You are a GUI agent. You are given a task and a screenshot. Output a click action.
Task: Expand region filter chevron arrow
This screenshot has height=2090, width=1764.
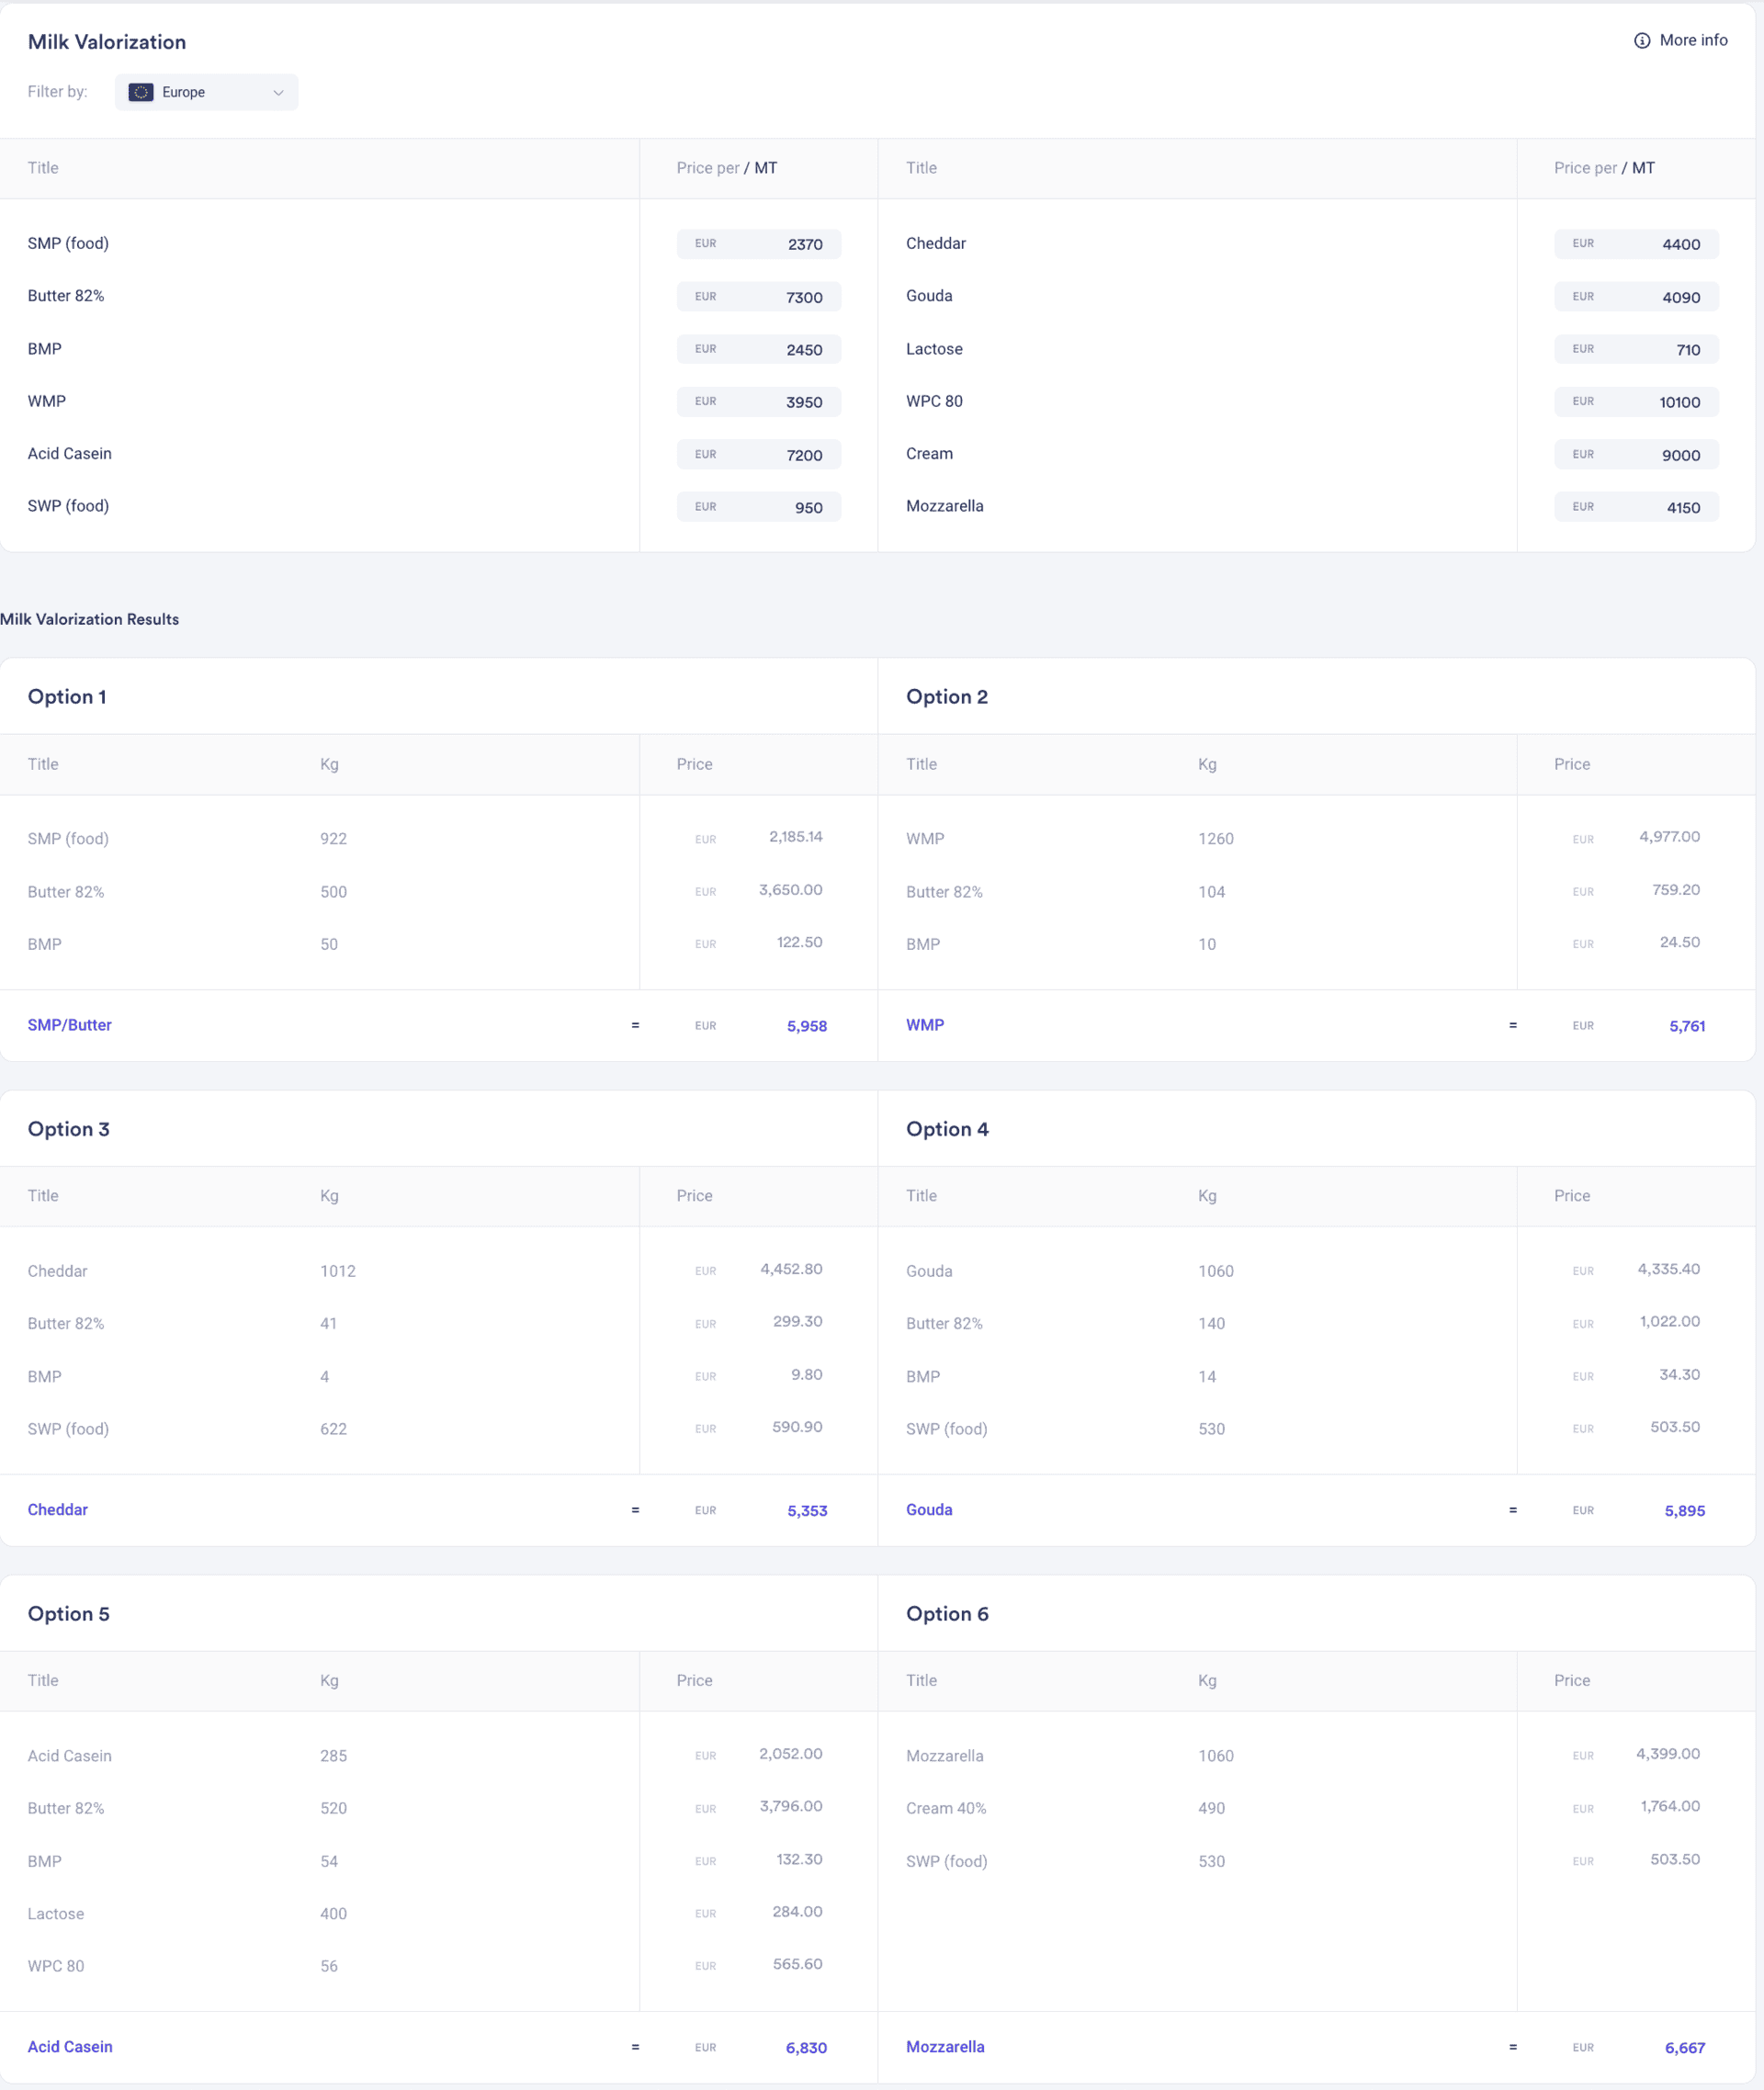click(x=278, y=92)
